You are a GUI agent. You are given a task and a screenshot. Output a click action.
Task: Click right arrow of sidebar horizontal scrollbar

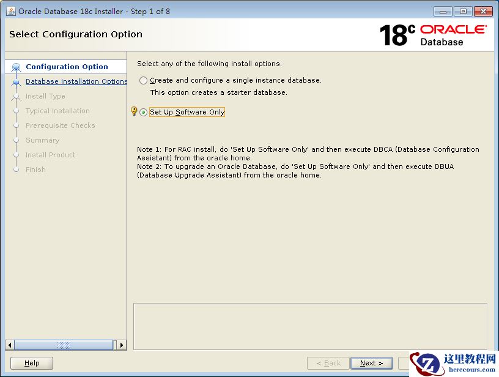(122, 345)
